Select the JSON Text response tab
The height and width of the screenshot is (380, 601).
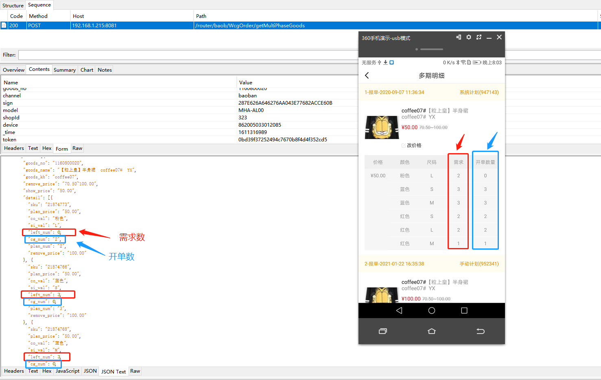click(x=114, y=371)
